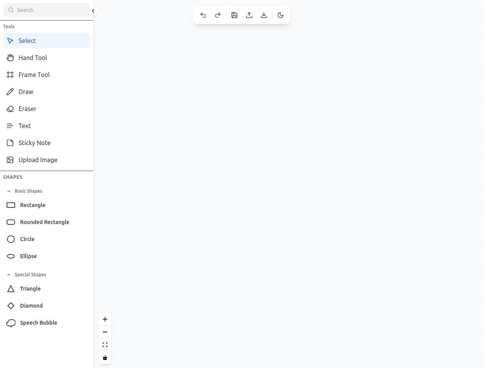Click the download/import tray icon
The height and width of the screenshot is (368, 496).
click(264, 15)
